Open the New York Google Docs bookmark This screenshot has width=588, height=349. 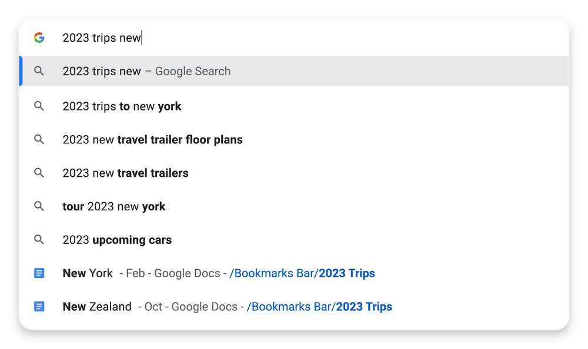tap(88, 273)
